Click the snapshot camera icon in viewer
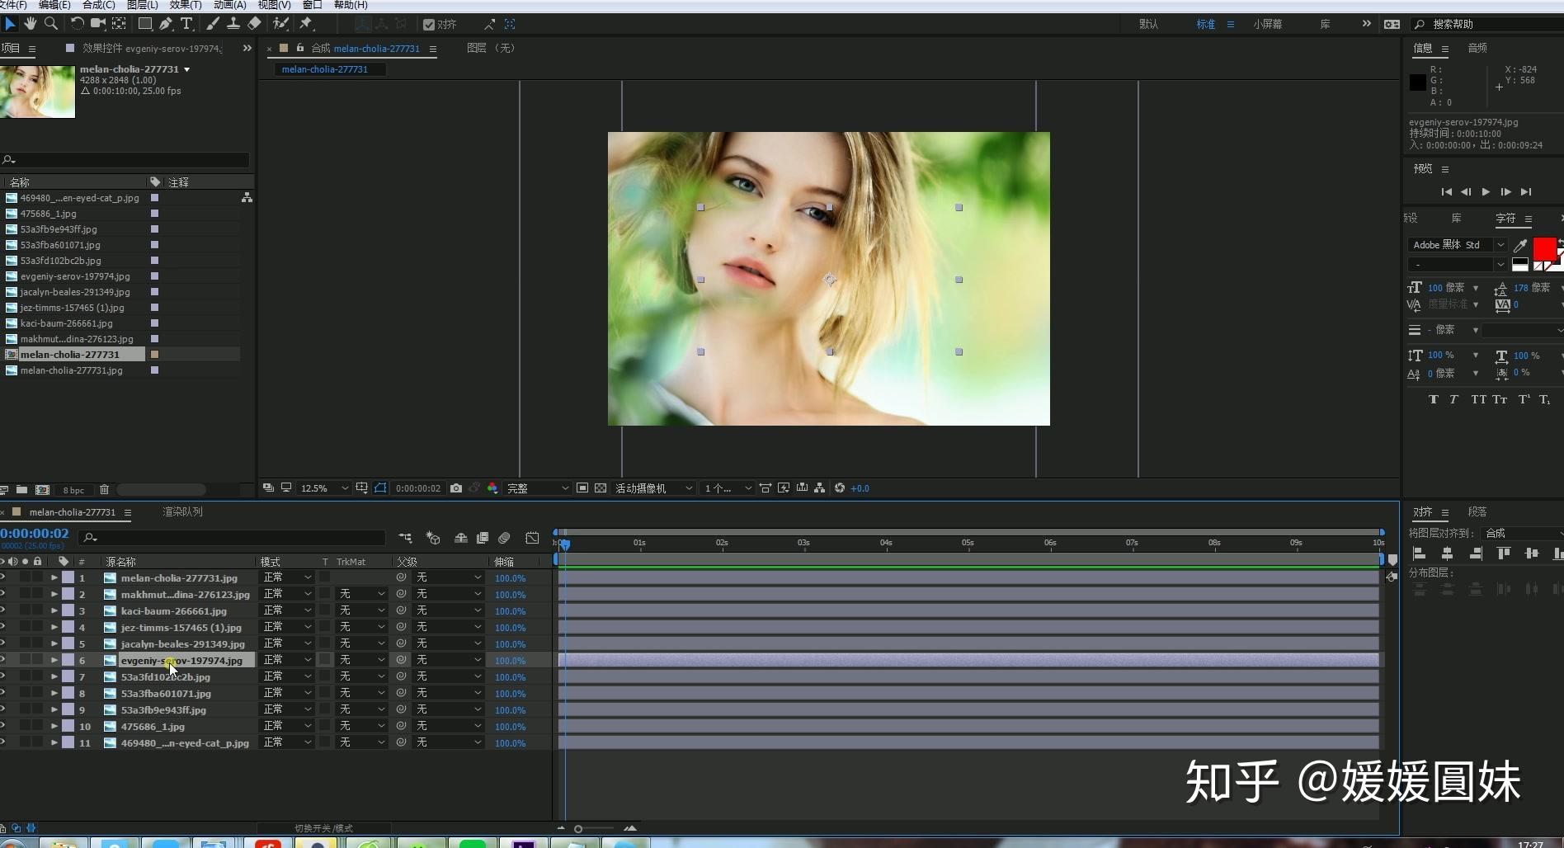Screen dimensions: 1564x848 (x=456, y=488)
